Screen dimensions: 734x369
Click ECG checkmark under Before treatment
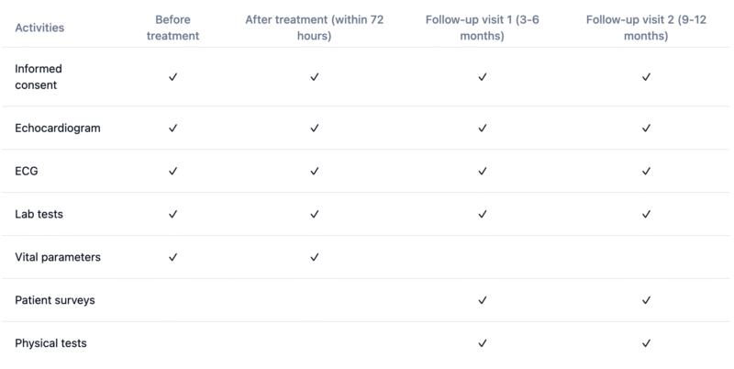tap(172, 171)
